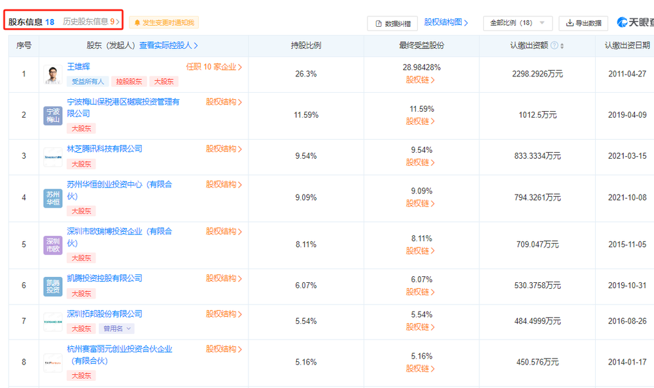The height and width of the screenshot is (388, 654).
Task: Expand 股权结构 for 宁波梅山保税港区
Action: 224,102
